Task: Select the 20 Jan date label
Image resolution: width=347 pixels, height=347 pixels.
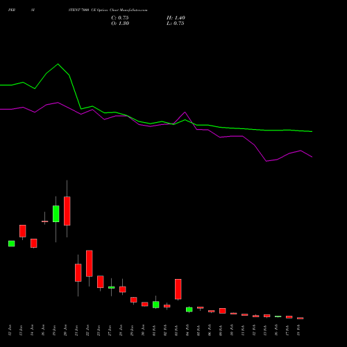Action: tap(65, 330)
